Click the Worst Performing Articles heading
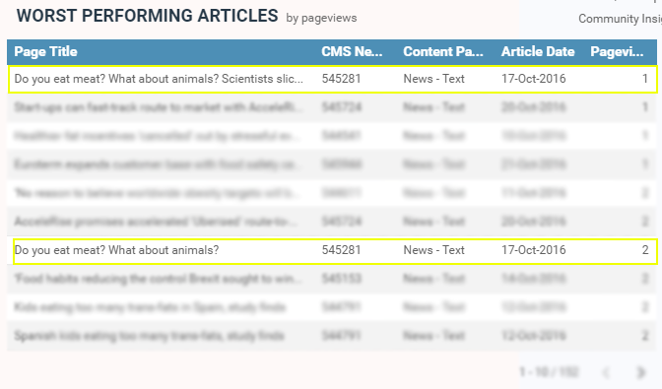Viewport: 662px width, 389px height. point(148,16)
